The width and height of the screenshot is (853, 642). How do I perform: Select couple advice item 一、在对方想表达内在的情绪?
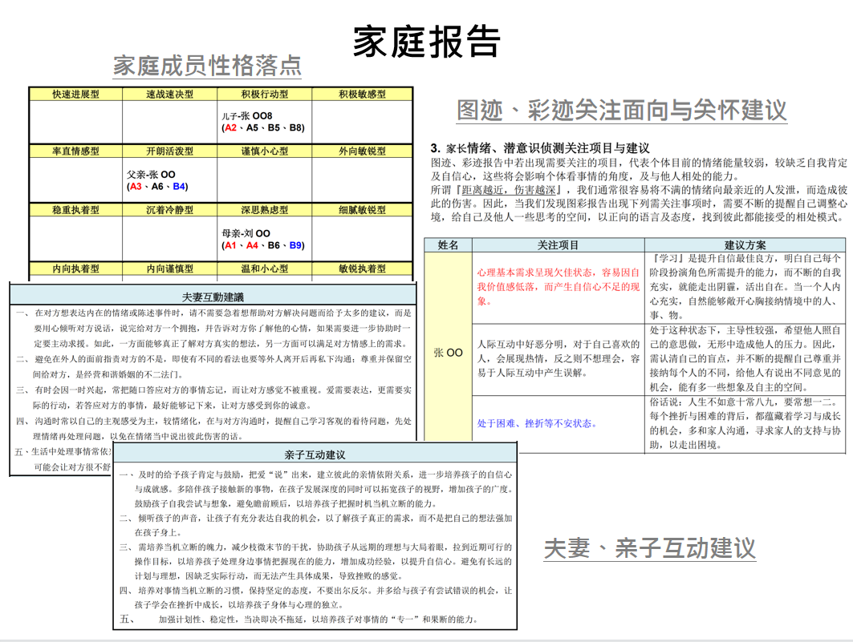(x=213, y=328)
